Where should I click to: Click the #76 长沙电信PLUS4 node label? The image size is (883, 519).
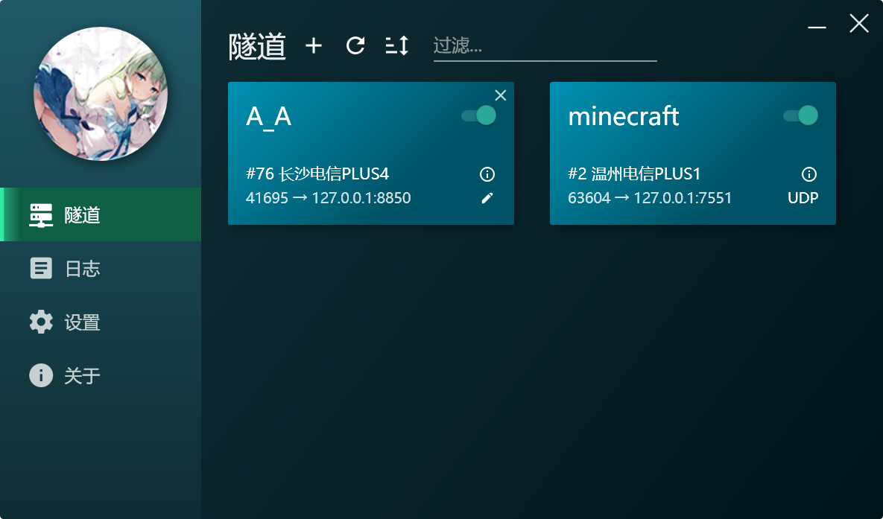click(x=317, y=174)
